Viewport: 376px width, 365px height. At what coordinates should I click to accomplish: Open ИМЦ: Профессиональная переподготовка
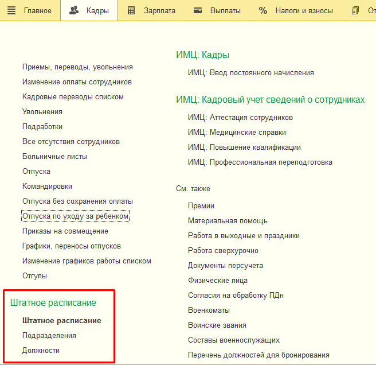[260, 162]
